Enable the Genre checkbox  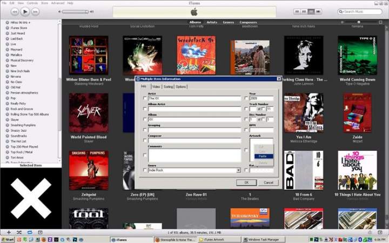pos(145,170)
